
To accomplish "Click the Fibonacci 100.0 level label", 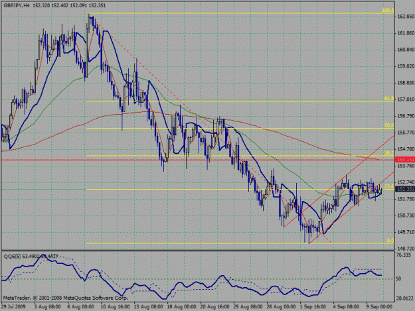I will point(388,11).
